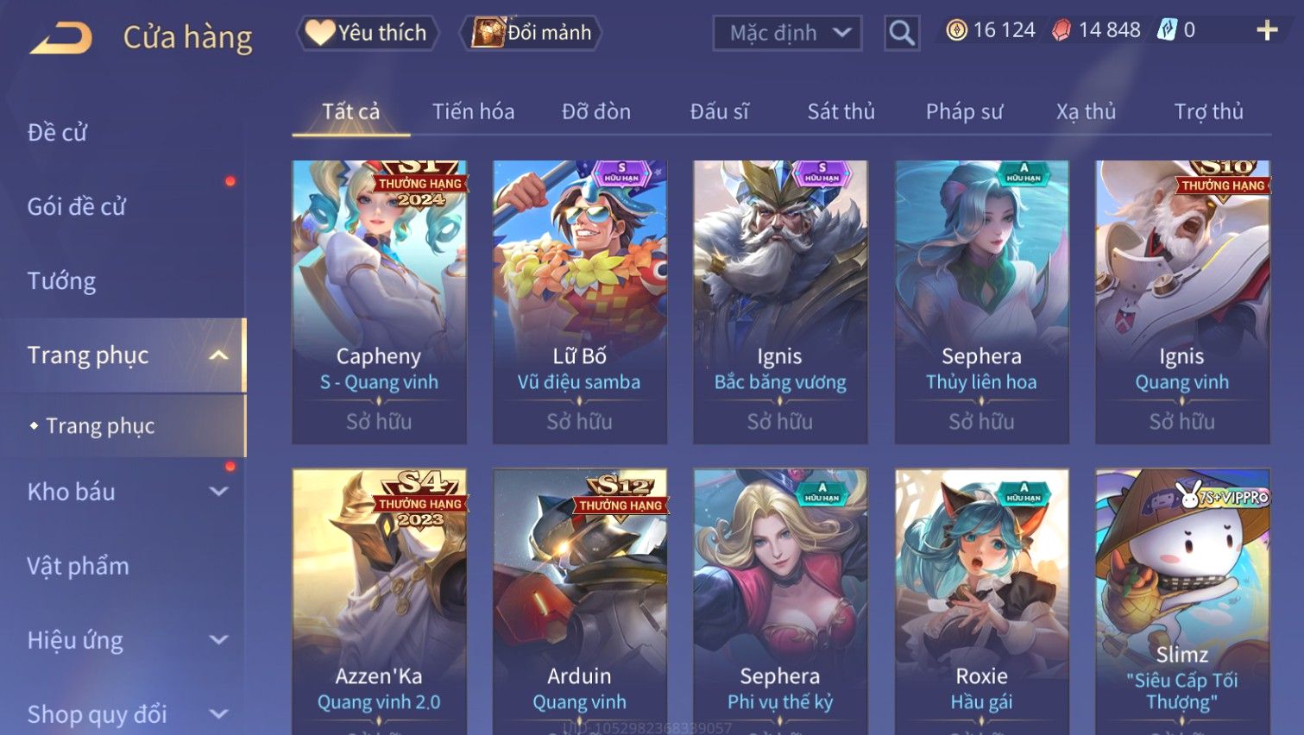Viewport: 1304px width, 735px height.
Task: Switch to the Pháp sư tab
Action: pyautogui.click(x=964, y=111)
